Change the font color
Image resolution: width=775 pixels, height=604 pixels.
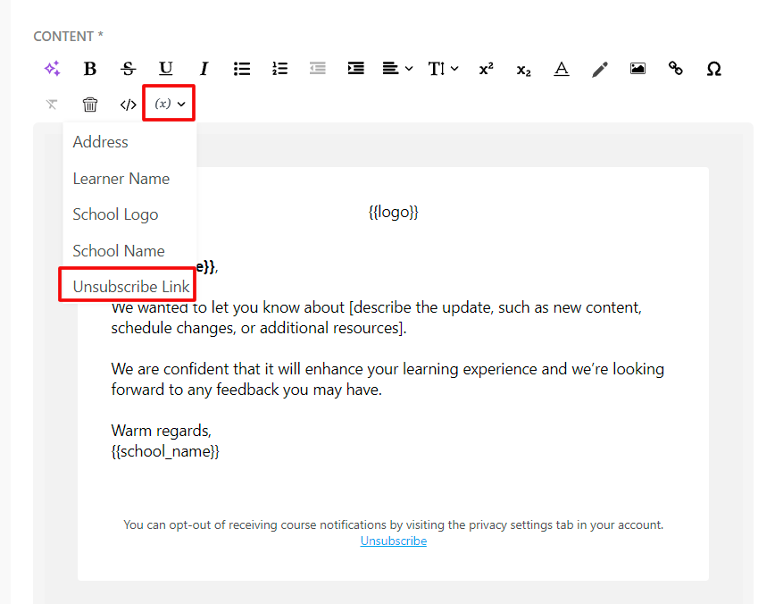[x=562, y=68]
